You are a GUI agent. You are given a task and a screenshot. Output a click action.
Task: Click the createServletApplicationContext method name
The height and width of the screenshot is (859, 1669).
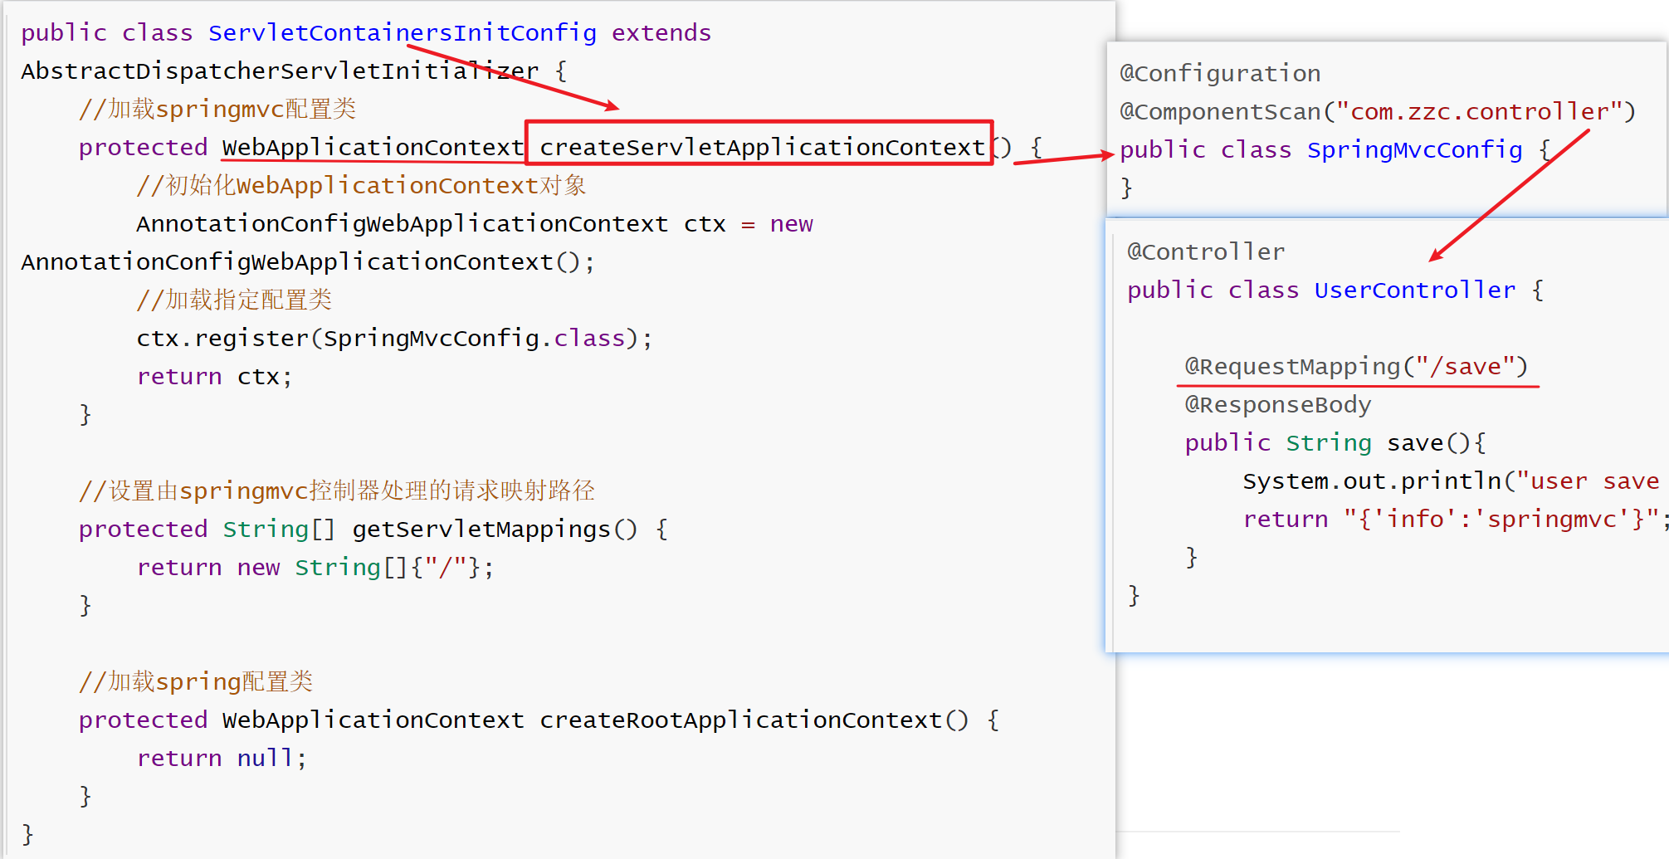coord(762,147)
